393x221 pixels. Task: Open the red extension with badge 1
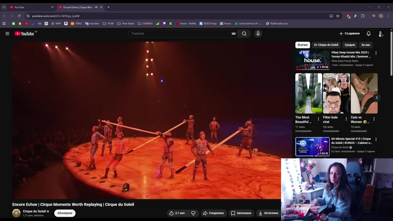click(x=348, y=16)
